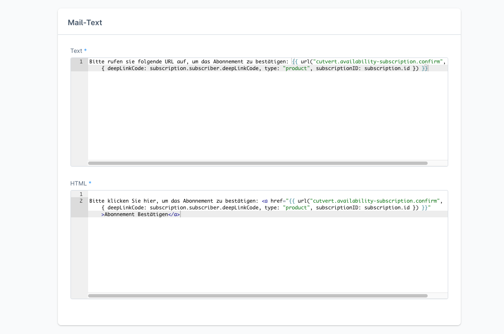Click empty area inside the HTML editor

point(268,256)
